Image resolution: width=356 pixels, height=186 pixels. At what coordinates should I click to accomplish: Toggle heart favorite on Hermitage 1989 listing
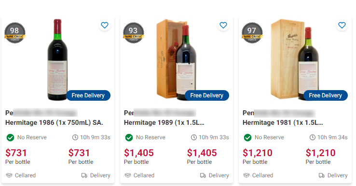tap(223, 25)
